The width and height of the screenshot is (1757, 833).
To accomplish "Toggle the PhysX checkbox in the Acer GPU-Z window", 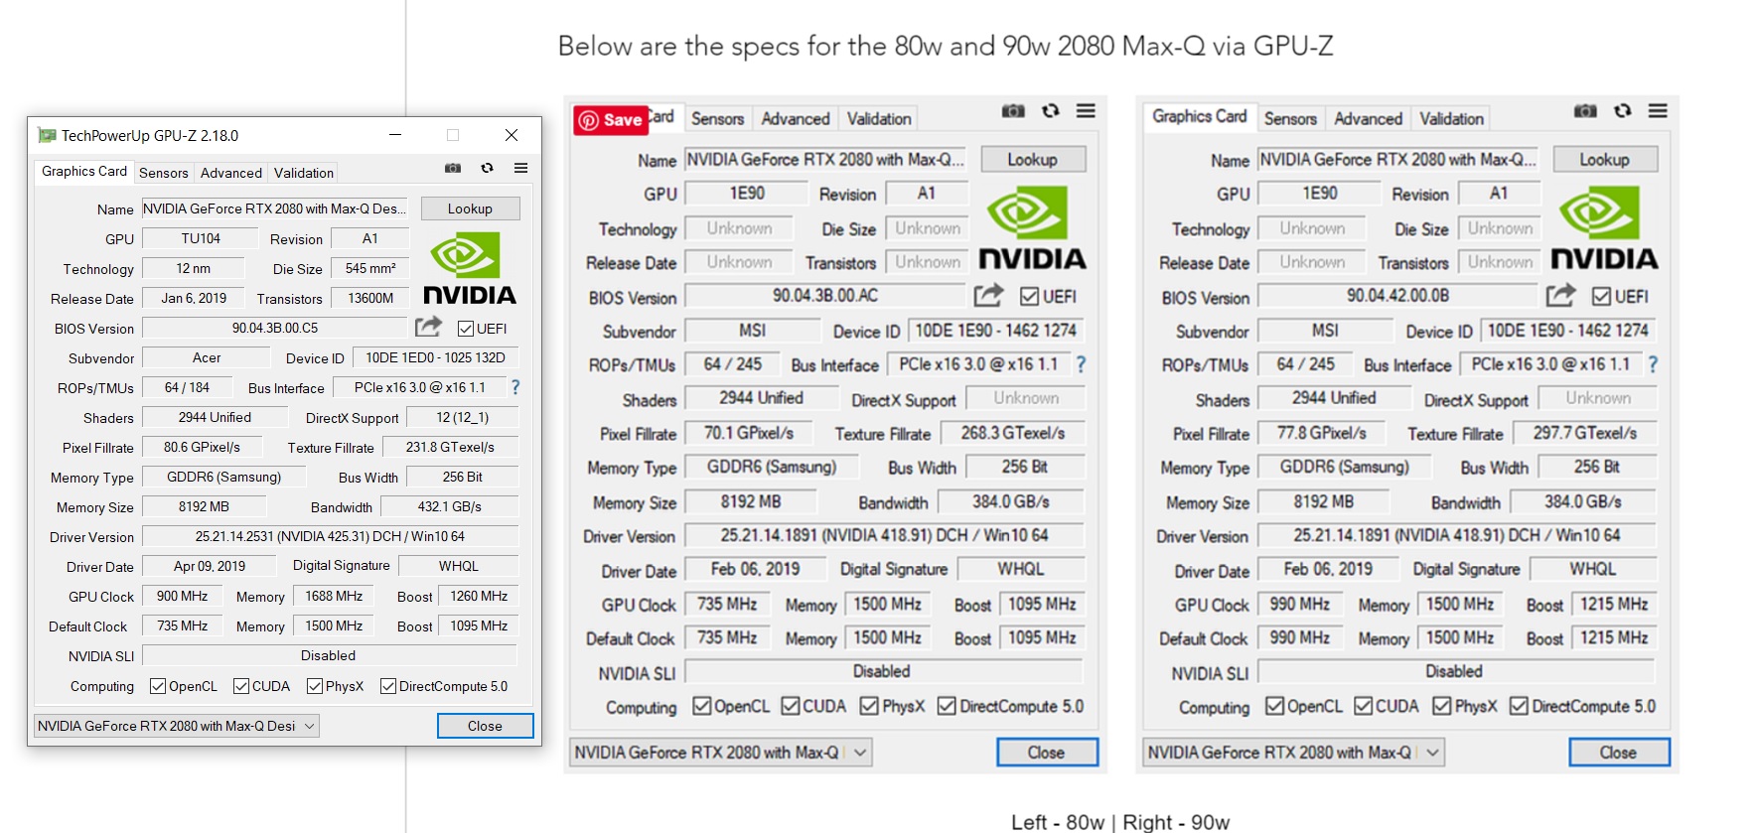I will (314, 686).
